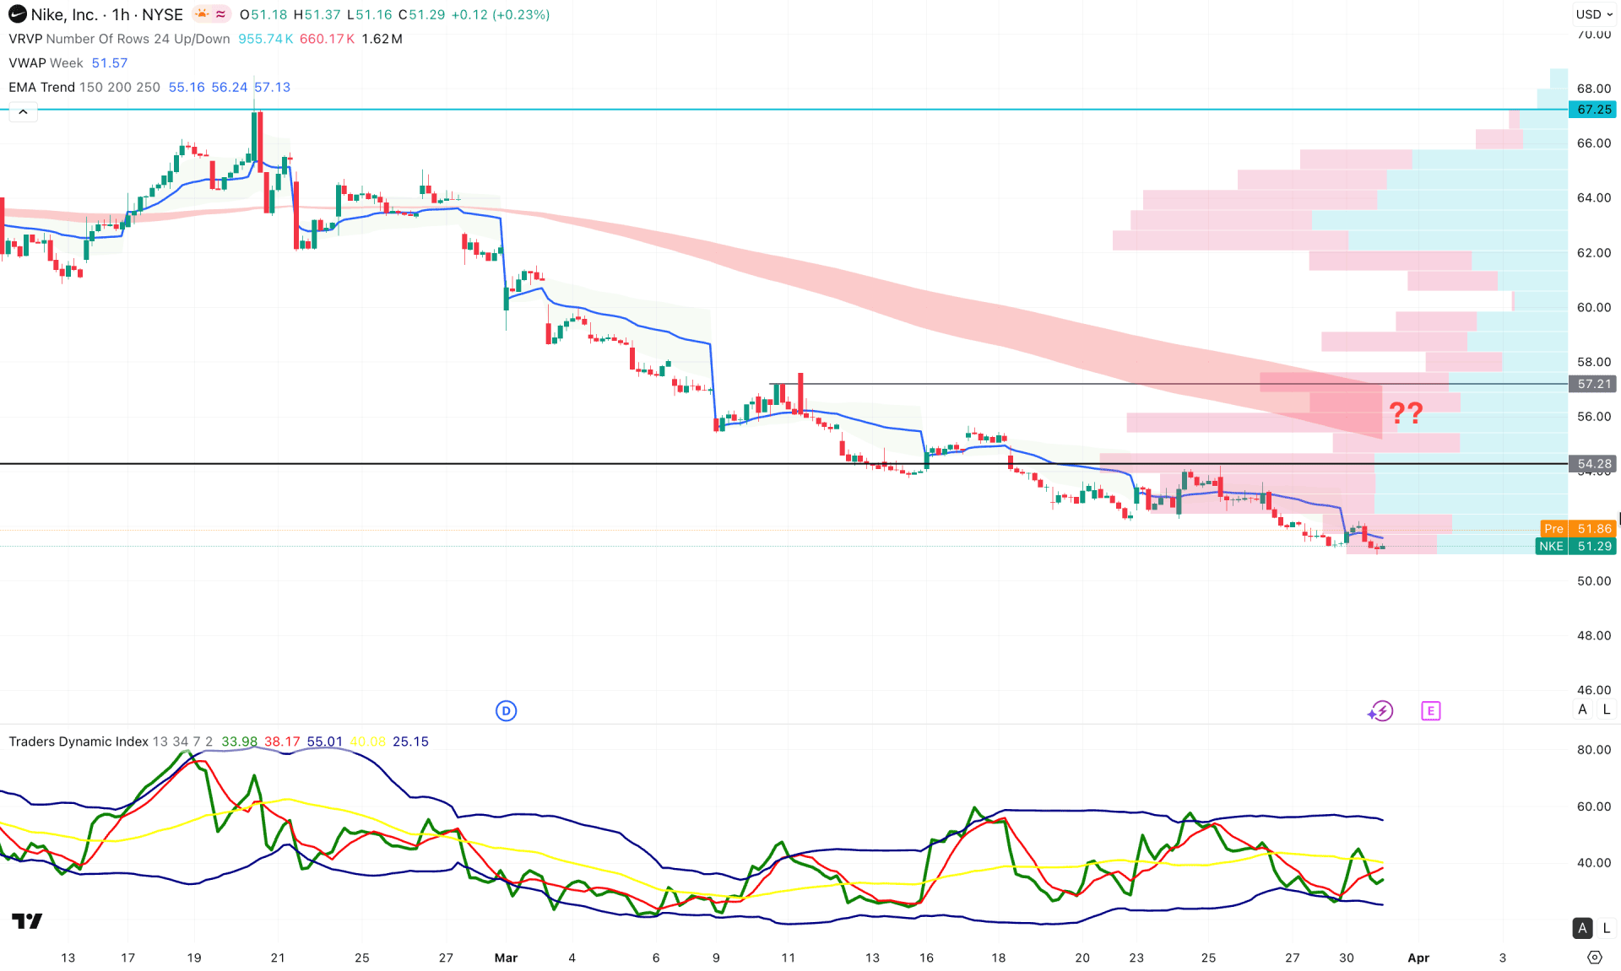The image size is (1621, 971).
Task: Click the circled D dividend marker on the chart
Action: click(x=506, y=711)
